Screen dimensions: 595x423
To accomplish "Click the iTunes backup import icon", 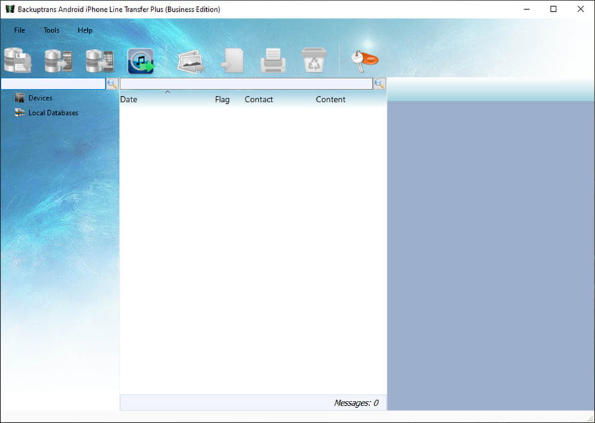I will coord(140,61).
